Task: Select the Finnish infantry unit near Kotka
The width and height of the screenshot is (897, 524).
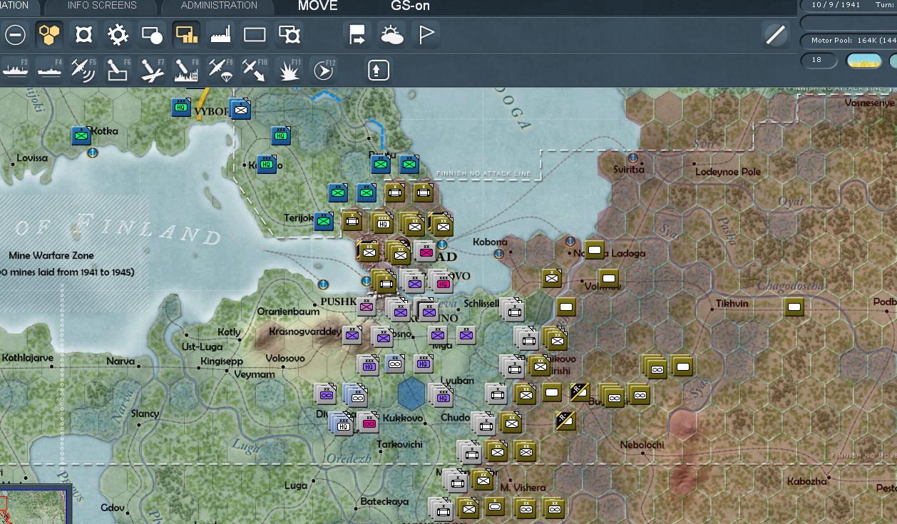Action: 81,135
